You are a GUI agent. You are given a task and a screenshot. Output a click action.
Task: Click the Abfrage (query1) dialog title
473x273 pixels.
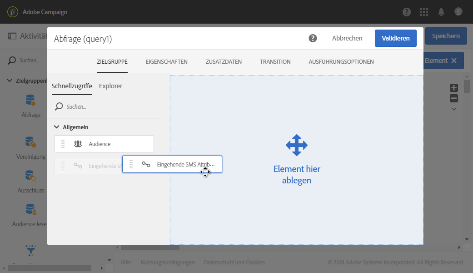tap(83, 39)
